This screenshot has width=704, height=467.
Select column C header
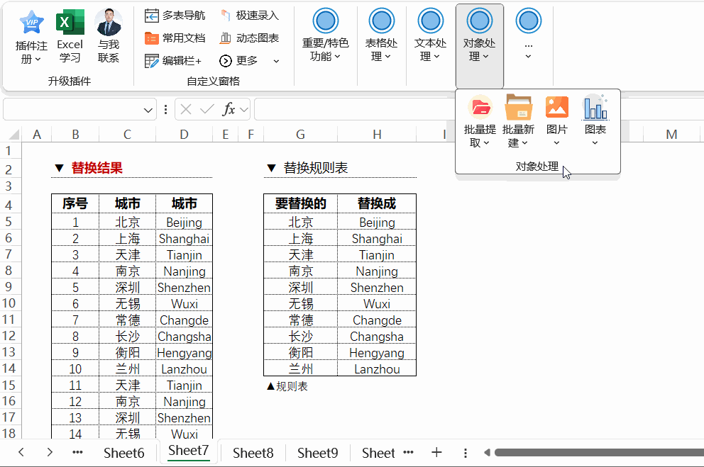127,135
